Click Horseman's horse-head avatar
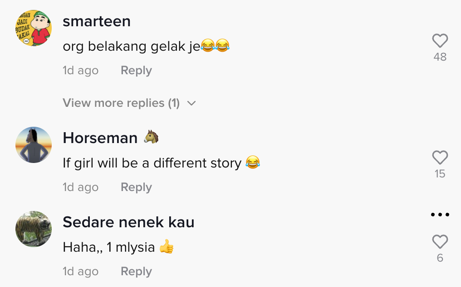Image resolution: width=461 pixels, height=287 pixels. (x=34, y=145)
